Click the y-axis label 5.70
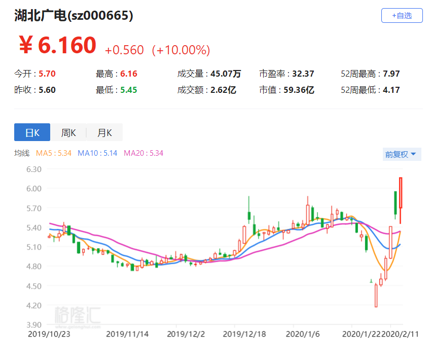 click(34, 208)
